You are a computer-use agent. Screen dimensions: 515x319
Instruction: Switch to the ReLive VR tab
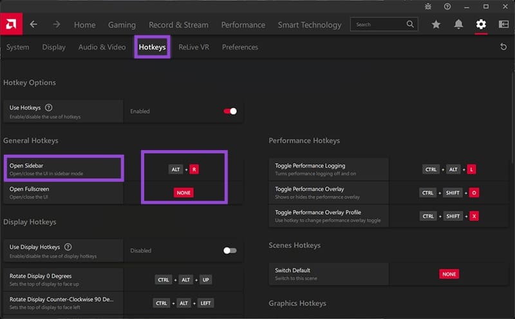pyautogui.click(x=194, y=47)
